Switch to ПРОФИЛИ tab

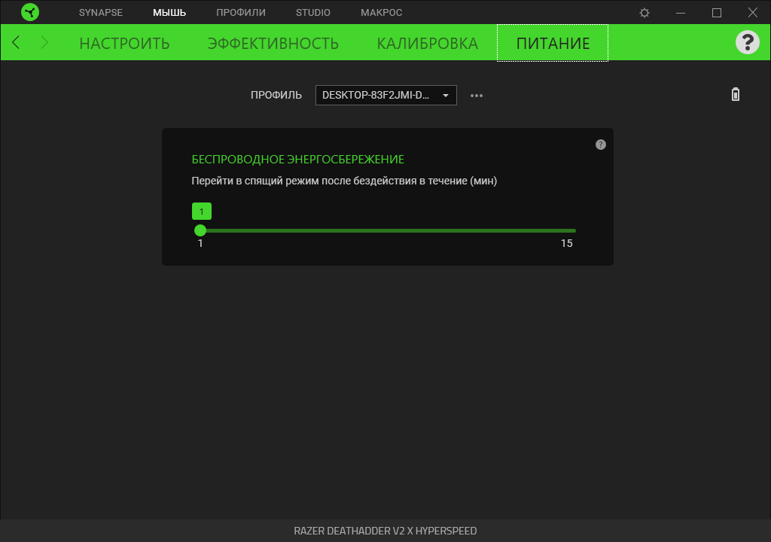pyautogui.click(x=241, y=12)
